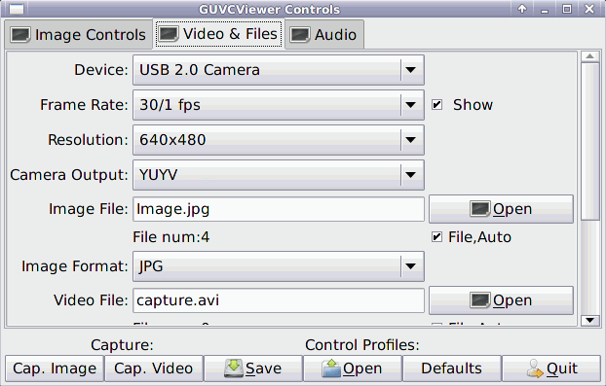Quit GUVCViewer
The height and width of the screenshot is (386, 606).
click(x=551, y=368)
